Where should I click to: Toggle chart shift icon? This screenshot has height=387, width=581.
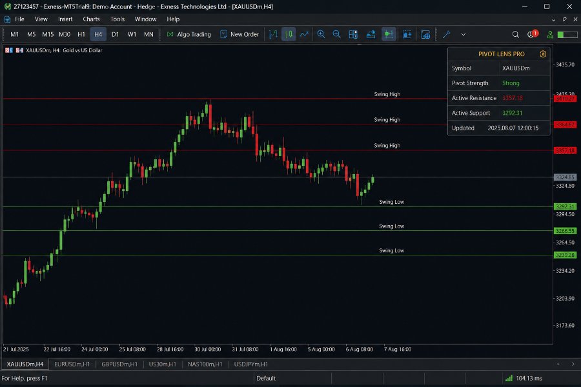[389, 34]
